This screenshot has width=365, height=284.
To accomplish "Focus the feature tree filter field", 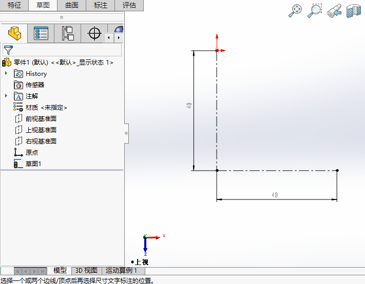I will (62, 50).
